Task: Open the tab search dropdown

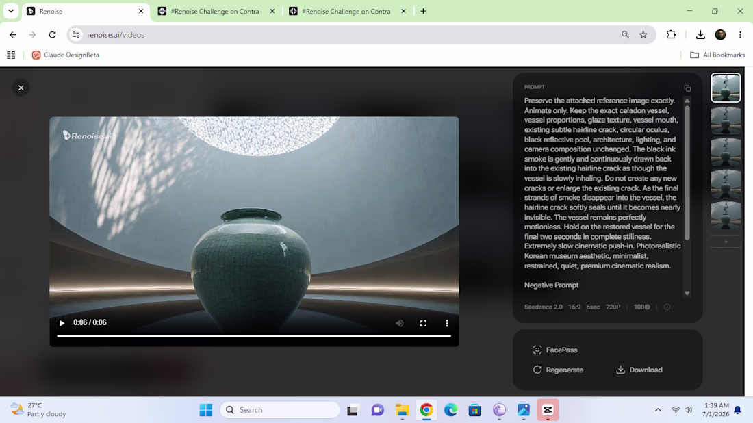Action: (x=11, y=11)
